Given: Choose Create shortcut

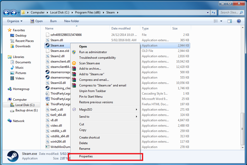Looking at the screenshot, I should click(x=105, y=137).
